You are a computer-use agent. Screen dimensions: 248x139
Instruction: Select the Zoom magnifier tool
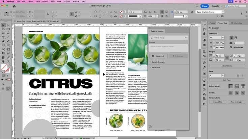click(x=8, y=61)
